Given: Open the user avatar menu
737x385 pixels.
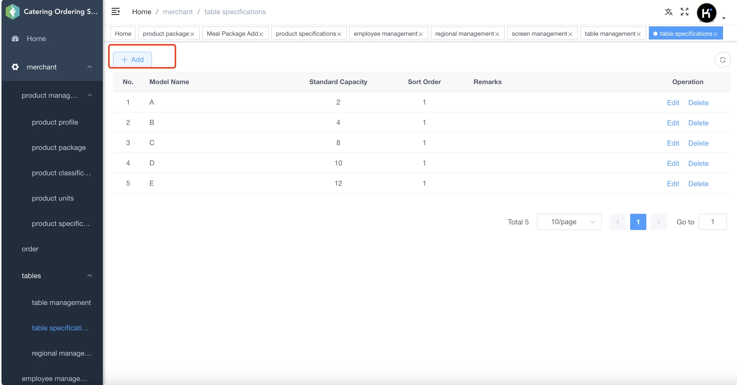Looking at the screenshot, I should point(706,13).
